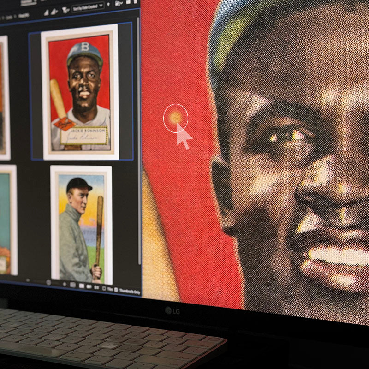Select the gray sweater player card thumbnail
Screen dimensions: 369x369
[x=82, y=224]
